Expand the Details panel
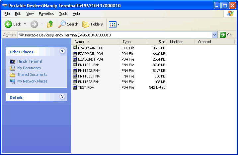This screenshot has height=155, width=238. click(62, 96)
